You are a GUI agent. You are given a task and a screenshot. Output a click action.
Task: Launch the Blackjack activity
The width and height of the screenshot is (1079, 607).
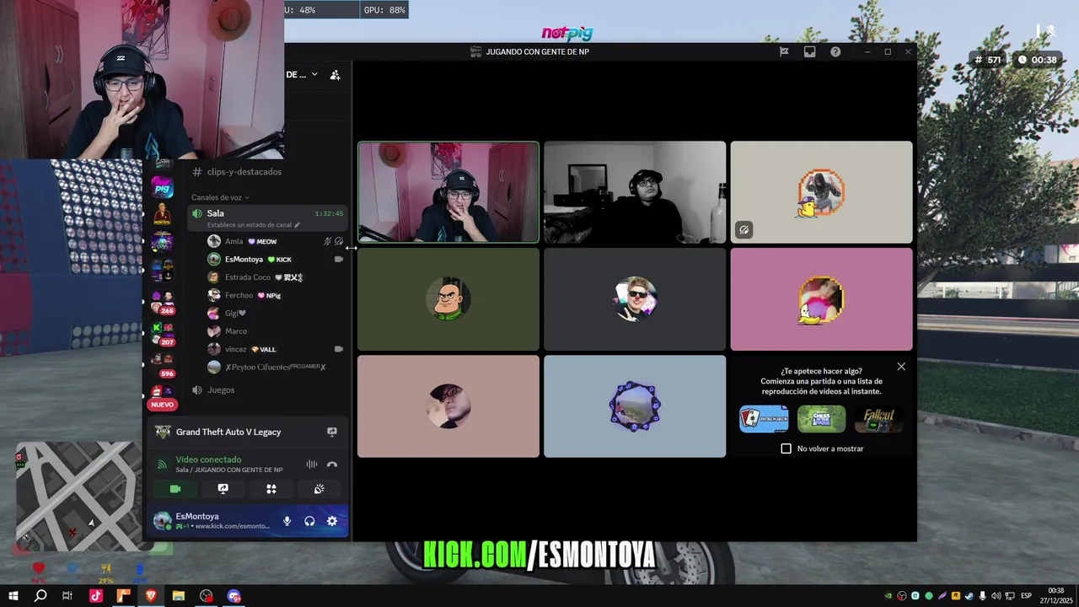pyautogui.click(x=764, y=419)
